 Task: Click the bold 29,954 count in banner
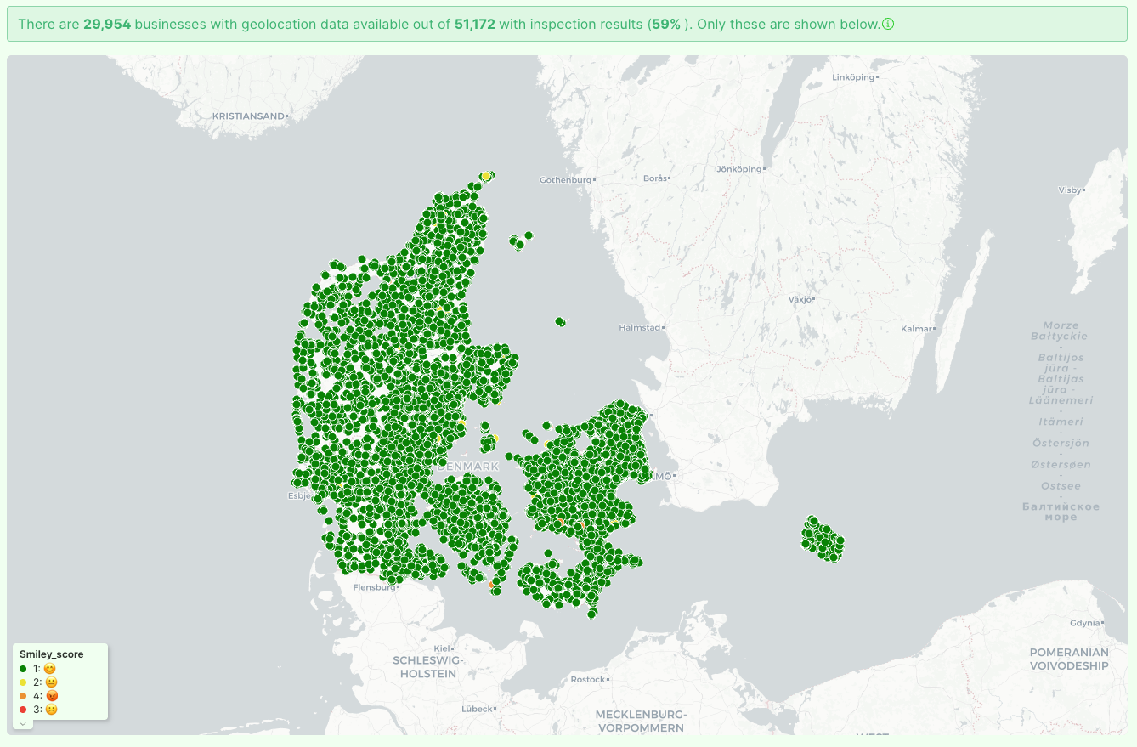tap(107, 25)
